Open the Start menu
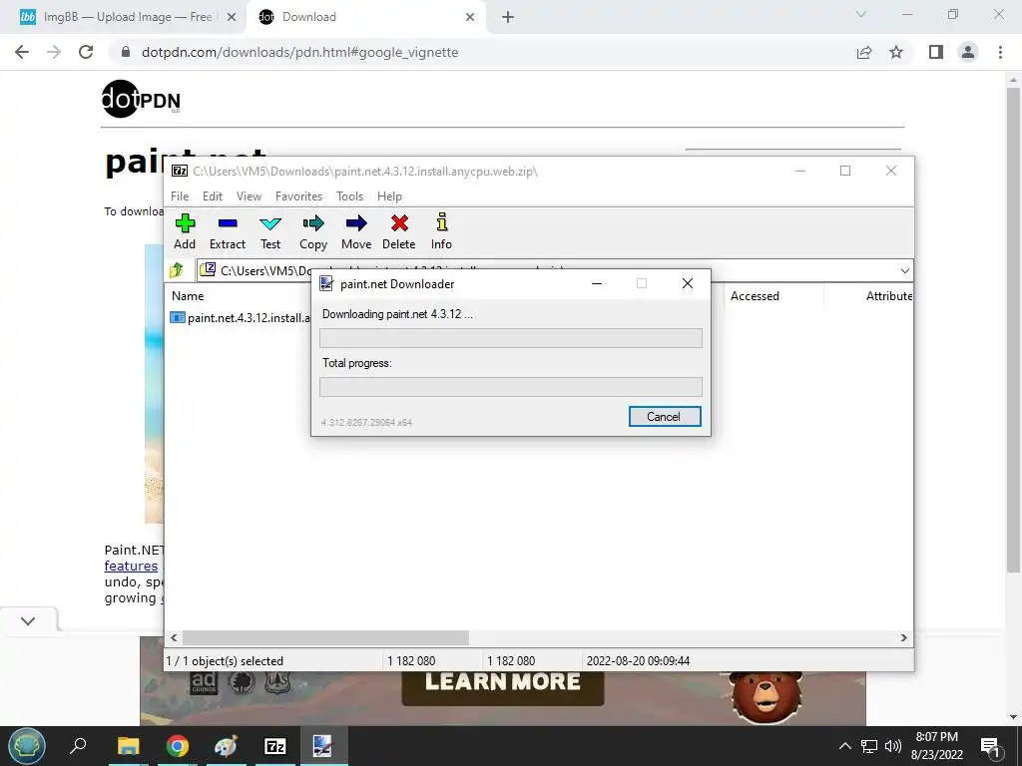Screen dimensions: 1022x766 pyautogui.click(x=27, y=746)
